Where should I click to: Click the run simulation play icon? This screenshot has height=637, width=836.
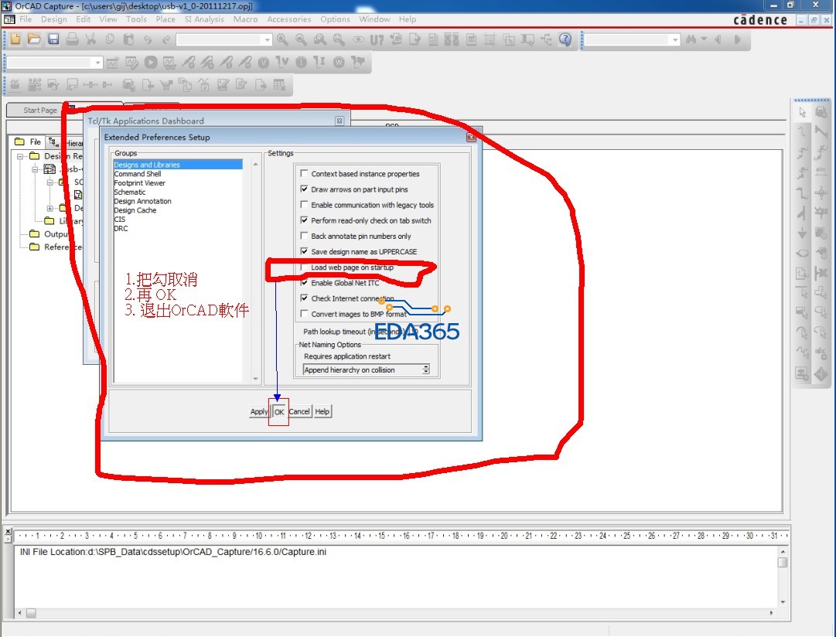(x=151, y=63)
